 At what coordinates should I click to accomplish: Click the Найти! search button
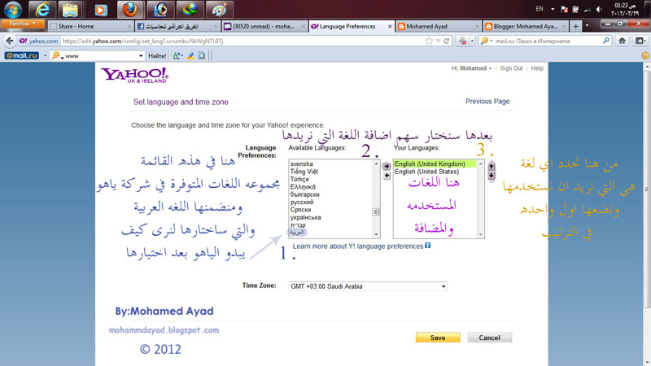tap(157, 55)
